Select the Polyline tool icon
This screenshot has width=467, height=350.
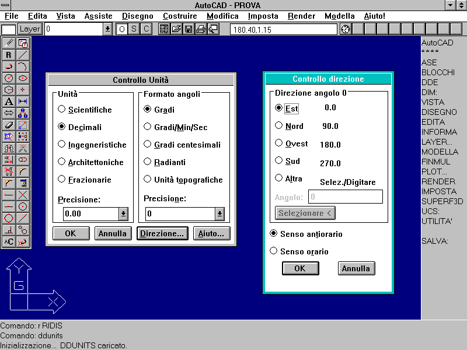pyautogui.click(x=9, y=66)
